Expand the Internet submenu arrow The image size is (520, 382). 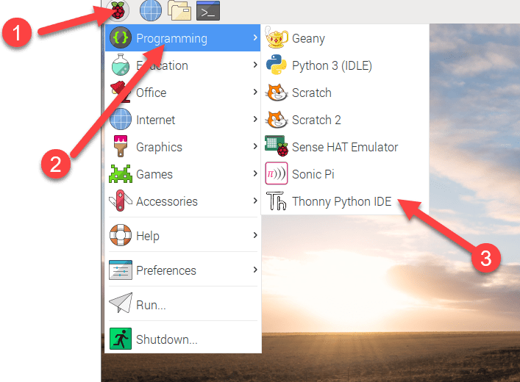[x=254, y=120]
